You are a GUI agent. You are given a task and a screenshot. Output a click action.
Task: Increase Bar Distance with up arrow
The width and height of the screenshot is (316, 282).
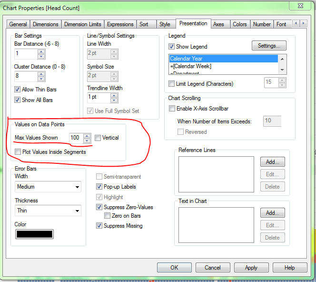tap(41, 51)
